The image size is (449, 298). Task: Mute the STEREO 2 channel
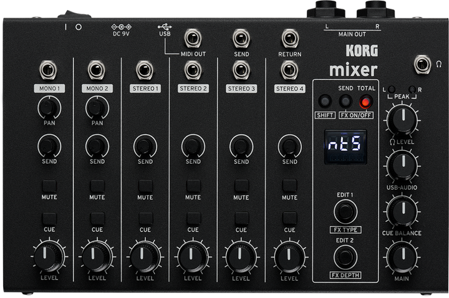193,186
